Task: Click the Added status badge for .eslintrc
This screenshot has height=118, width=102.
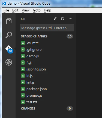Action: pos(23,43)
